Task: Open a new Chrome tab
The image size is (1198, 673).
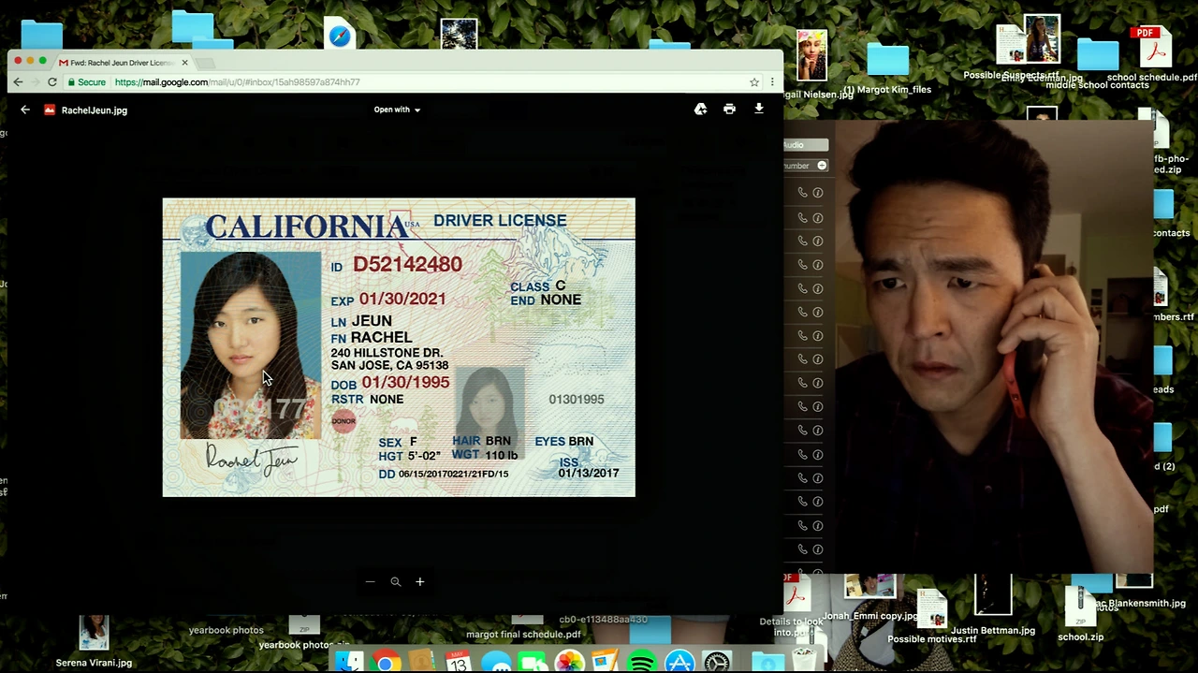Action: 205,63
